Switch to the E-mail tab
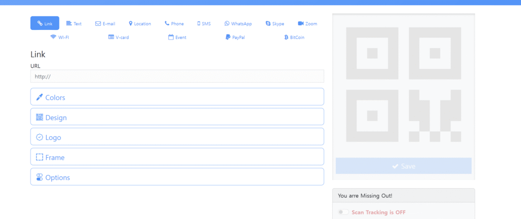This screenshot has width=521, height=219. [x=105, y=23]
